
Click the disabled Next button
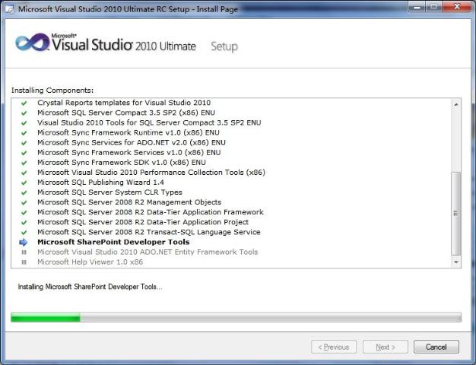(x=386, y=347)
